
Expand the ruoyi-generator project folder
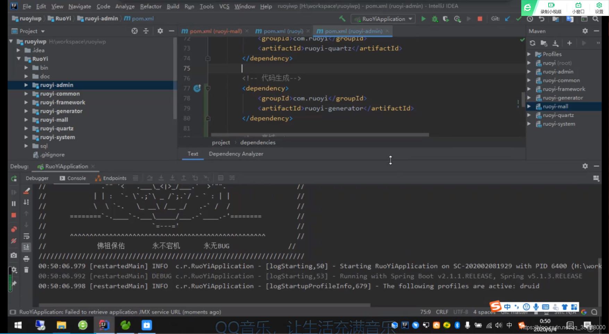pos(26,111)
